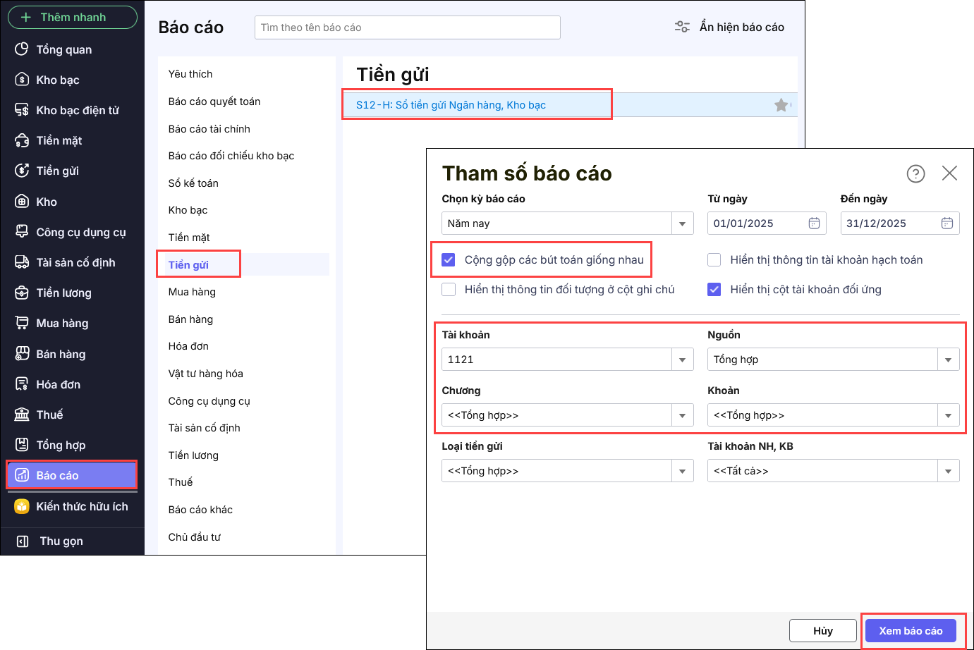Click calendar icon in Đến ngày field
This screenshot has height=650, width=974.
click(x=946, y=223)
